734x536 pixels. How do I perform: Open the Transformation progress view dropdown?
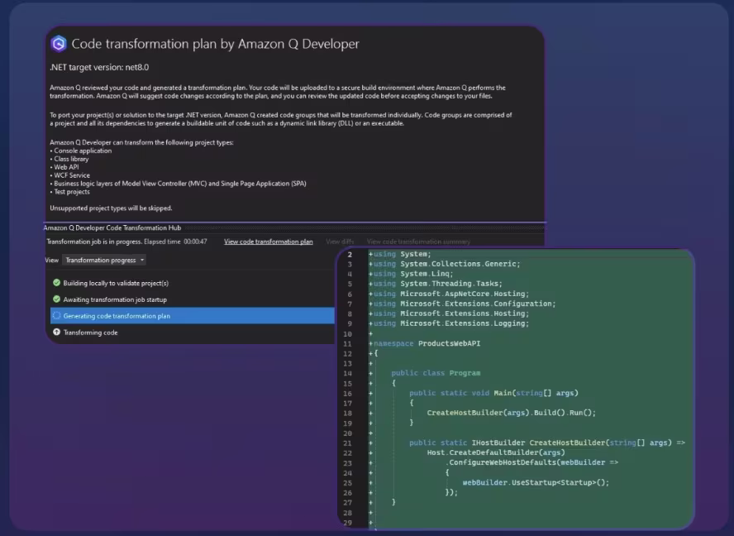(104, 260)
